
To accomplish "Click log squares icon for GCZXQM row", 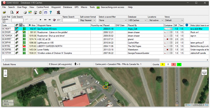I will [x=24, y=32].
